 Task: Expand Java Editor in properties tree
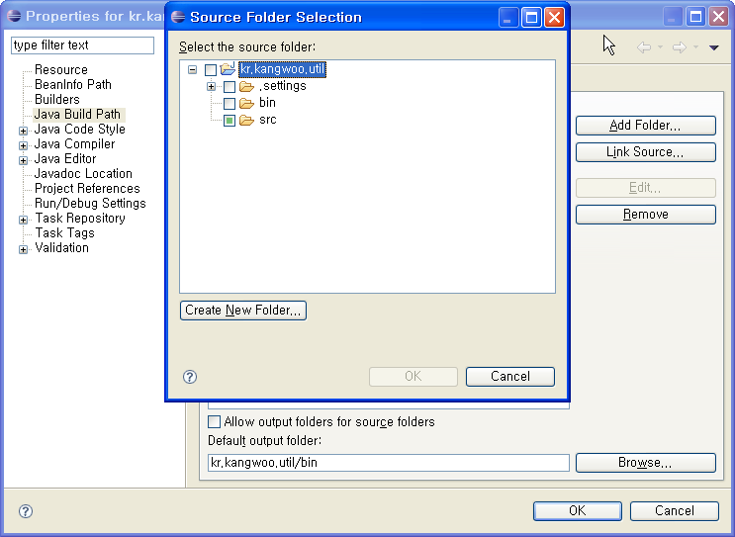[23, 160]
